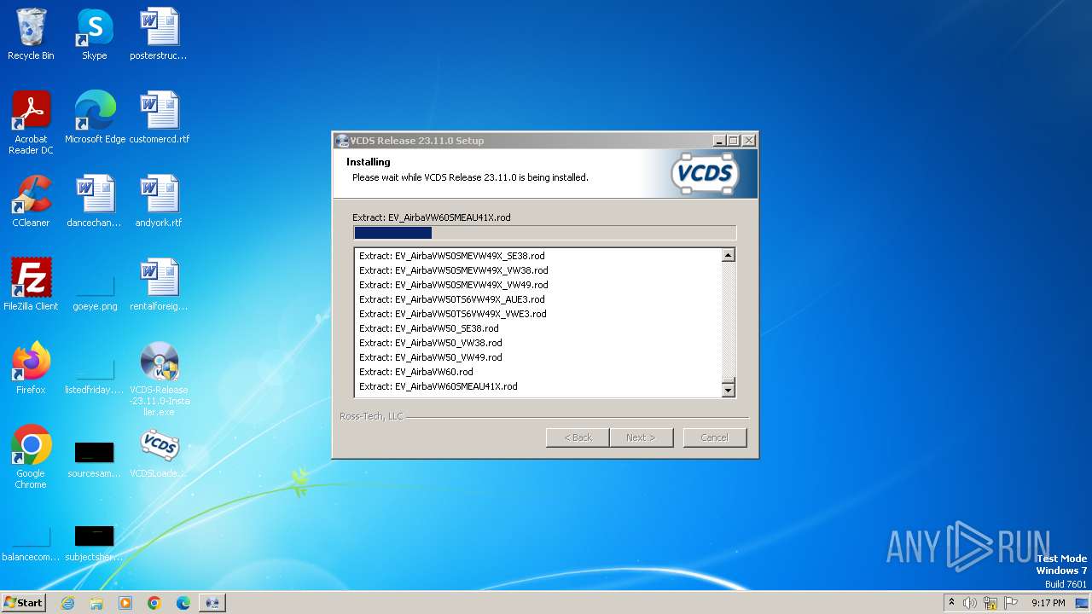This screenshot has width=1092, height=614.
Task: Select log line EV_AirbaVW60.rod
Action: pyautogui.click(x=415, y=372)
